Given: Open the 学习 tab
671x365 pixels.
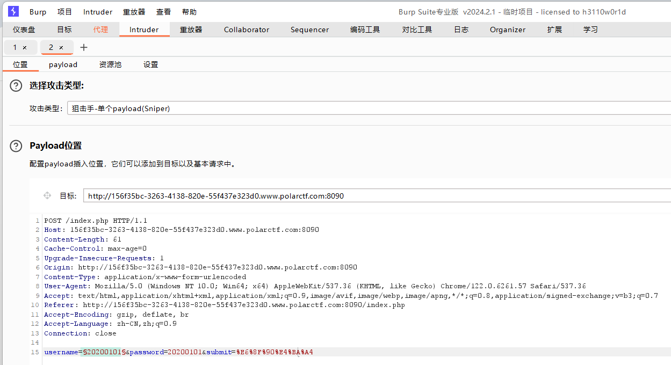Looking at the screenshot, I should click(x=590, y=30).
